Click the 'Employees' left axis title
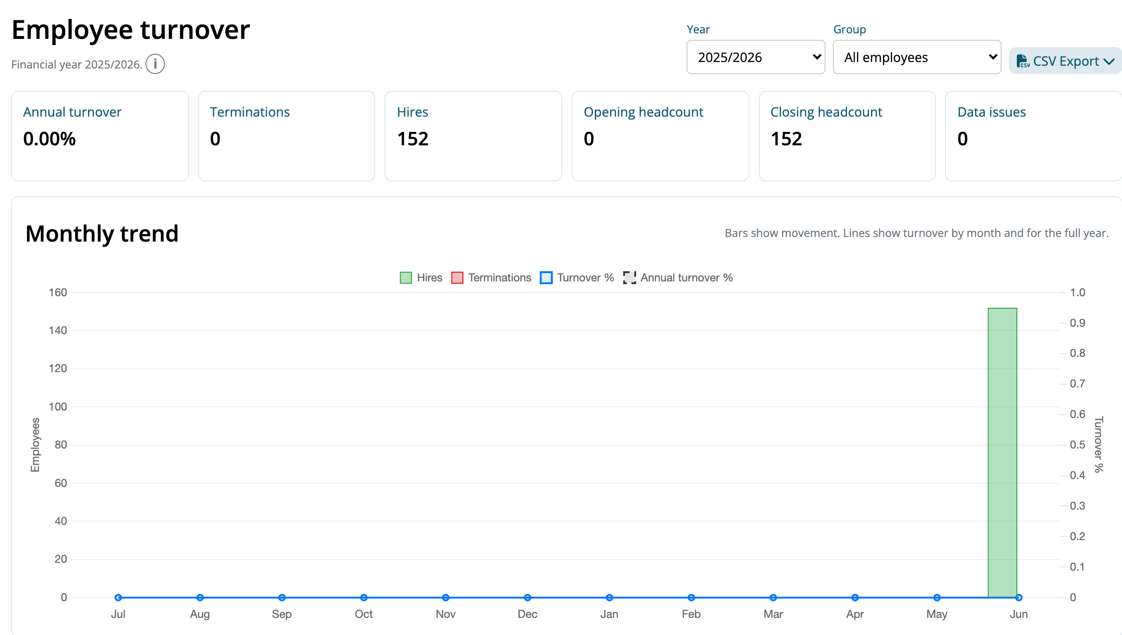Viewport: 1122px width, 635px height. 35,445
